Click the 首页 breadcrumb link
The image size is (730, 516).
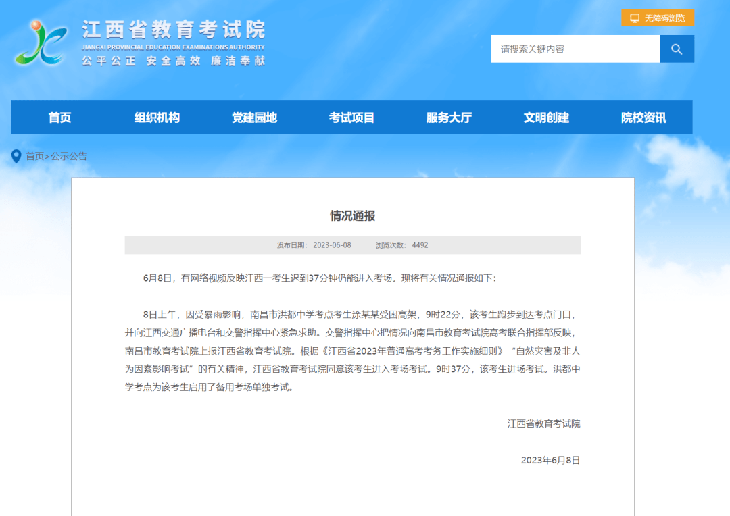[34, 157]
